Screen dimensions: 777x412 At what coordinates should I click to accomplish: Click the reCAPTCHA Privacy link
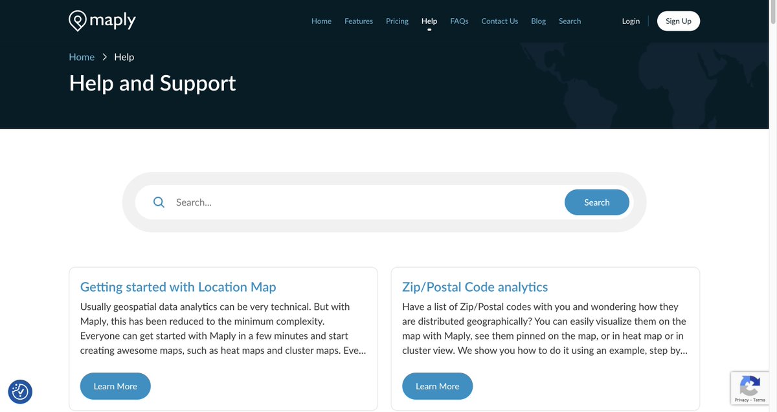741,400
